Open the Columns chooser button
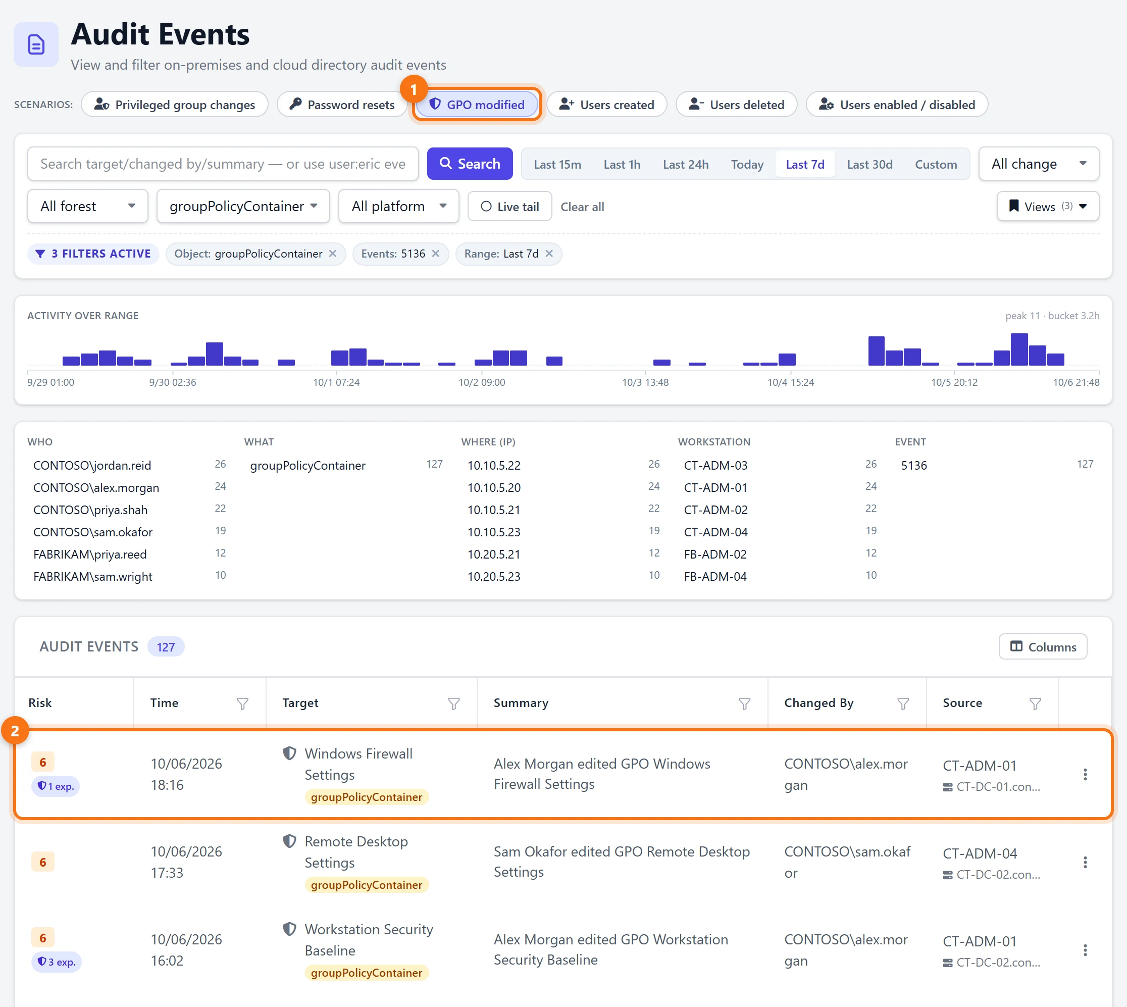 pos(1043,647)
